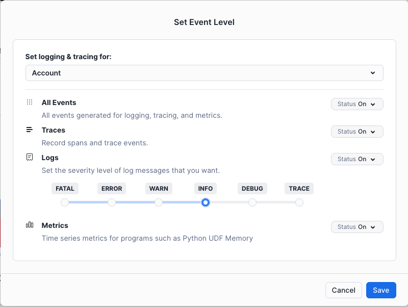Click the slider stop under TRACE
The width and height of the screenshot is (408, 307).
[x=299, y=202]
